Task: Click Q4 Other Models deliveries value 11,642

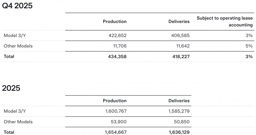Action: 183,46
